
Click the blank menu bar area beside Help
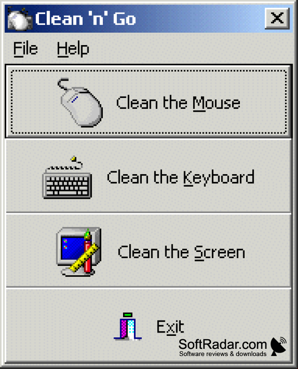tap(191, 49)
